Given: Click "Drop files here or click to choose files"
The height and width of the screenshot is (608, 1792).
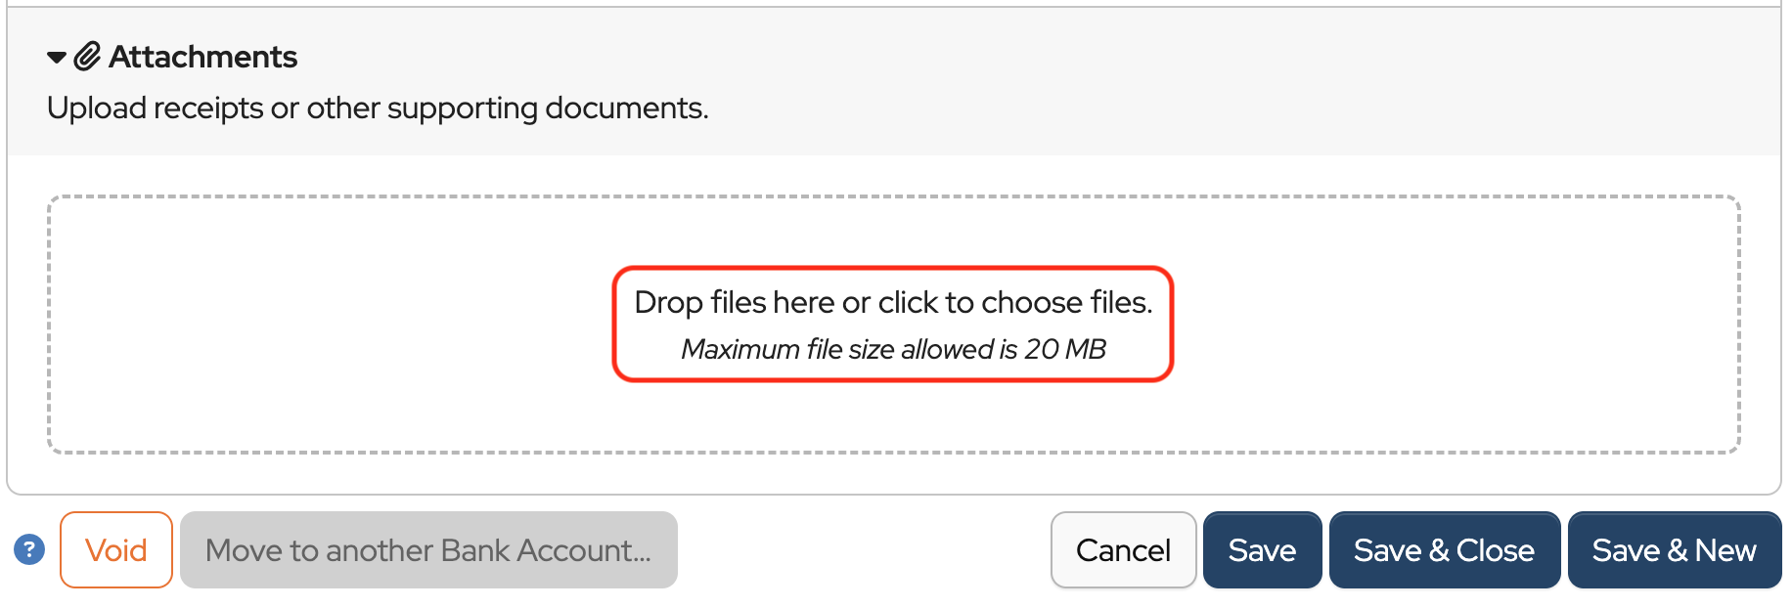Looking at the screenshot, I should point(893,302).
